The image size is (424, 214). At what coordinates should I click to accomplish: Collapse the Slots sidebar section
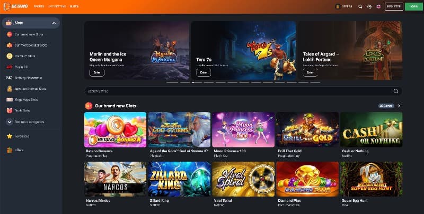(54, 23)
